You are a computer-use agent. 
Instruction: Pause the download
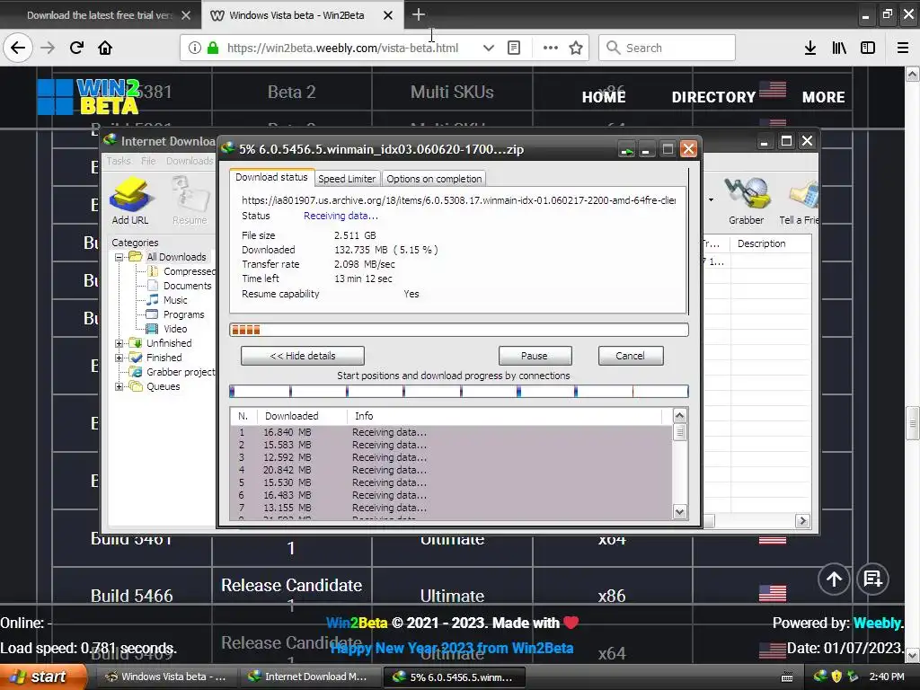pyautogui.click(x=535, y=356)
